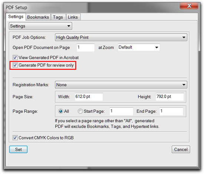Expand the Settings dropdown below the tabs
The width and height of the screenshot is (204, 174).
(x=40, y=26)
